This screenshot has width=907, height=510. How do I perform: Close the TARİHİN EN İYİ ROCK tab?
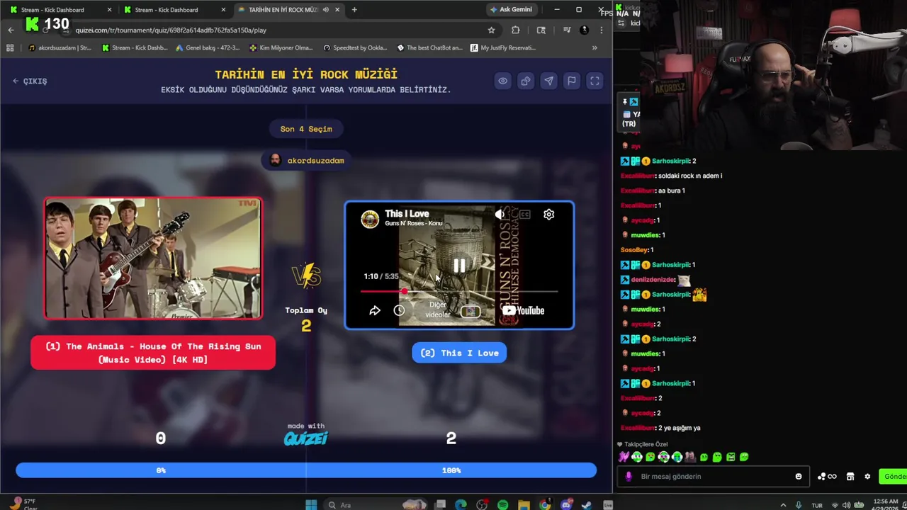(337, 10)
